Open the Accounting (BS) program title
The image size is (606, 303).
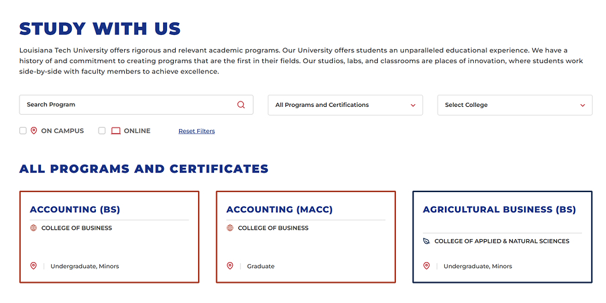(x=75, y=210)
